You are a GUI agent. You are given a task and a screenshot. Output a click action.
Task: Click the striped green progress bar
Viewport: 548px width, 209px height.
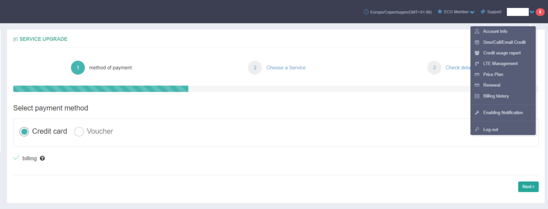pos(101,89)
